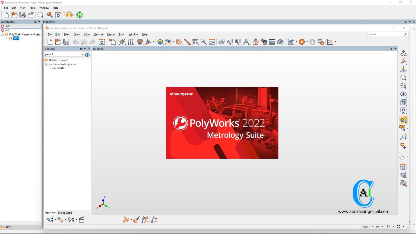Screen dimensions: 416x234
Task: Toggle the Tree View panel pin
Action: (x=81, y=48)
